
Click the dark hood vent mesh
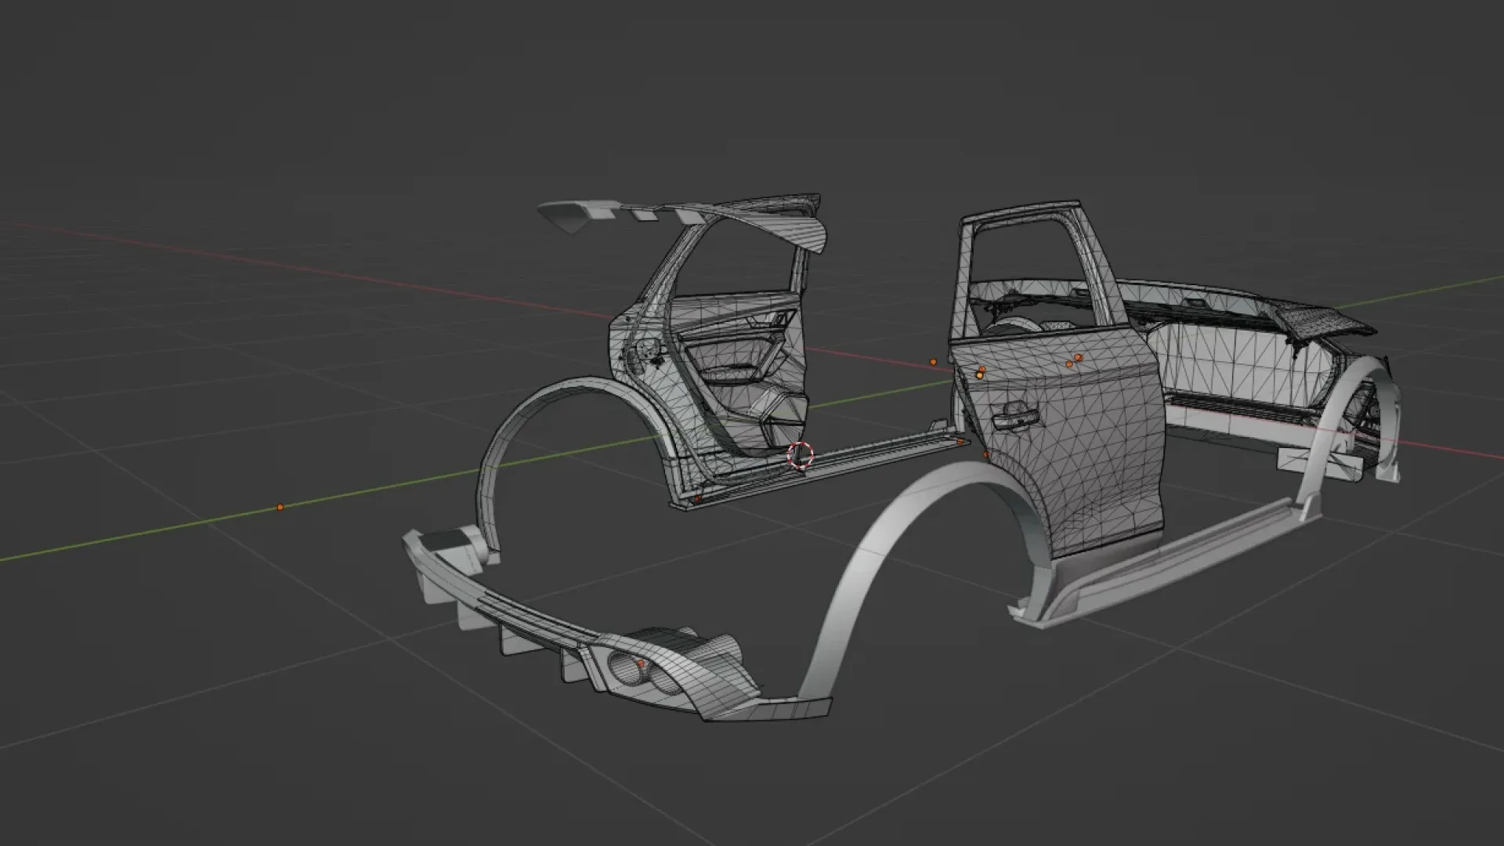coord(1325,320)
